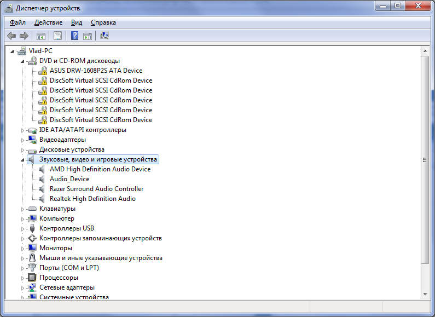This screenshot has height=317, width=435.
Task: Minimize the Диспетчер устройств window
Action: 383,5
